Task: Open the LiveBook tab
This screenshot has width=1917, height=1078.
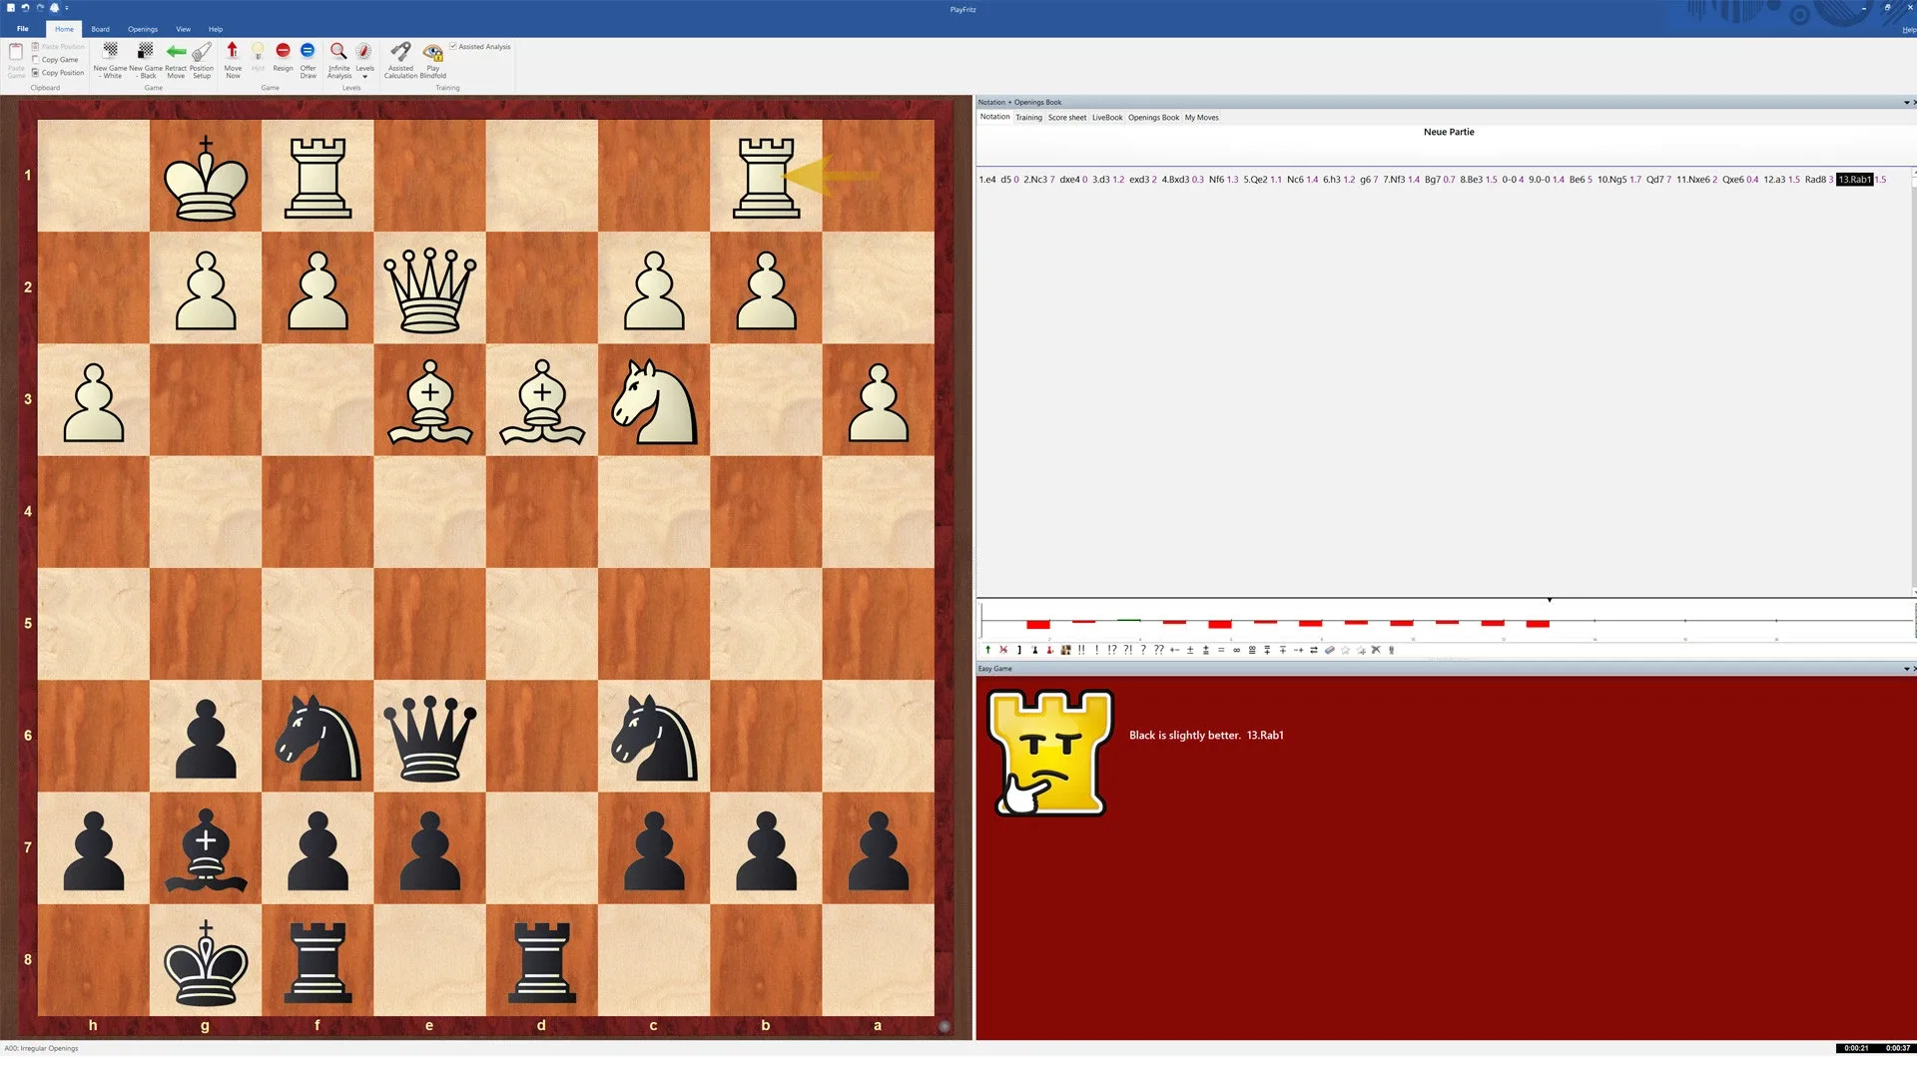Action: coord(1106,117)
